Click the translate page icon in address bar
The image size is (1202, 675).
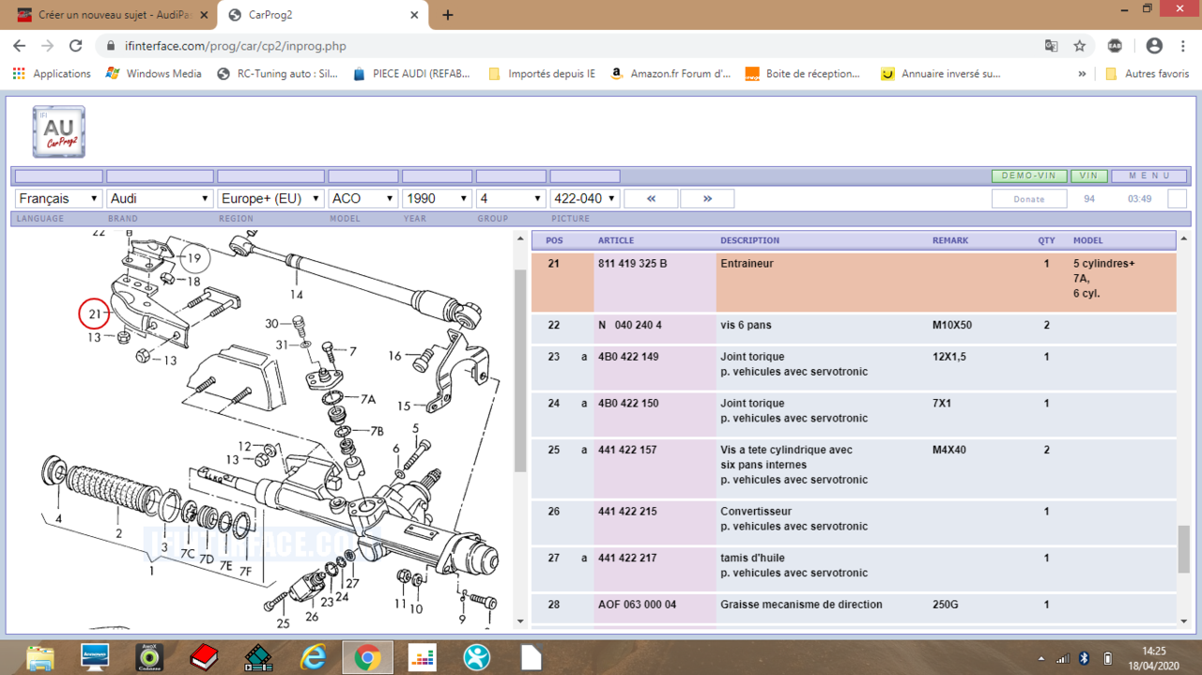pos(1052,46)
